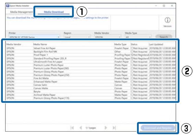Click the Epson Media Installer title bar icon
The height and width of the screenshot is (135, 193).
pos(8,5)
